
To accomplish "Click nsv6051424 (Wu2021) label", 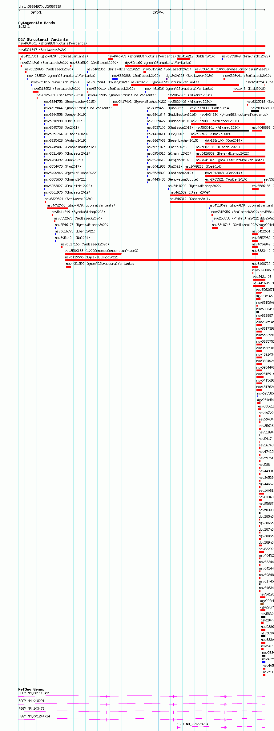I will (72, 238).
